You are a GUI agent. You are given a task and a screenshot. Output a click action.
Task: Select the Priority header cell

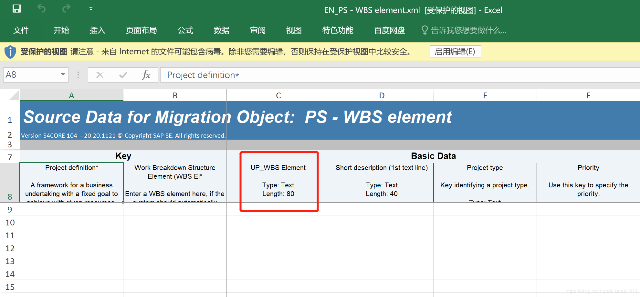(x=588, y=183)
